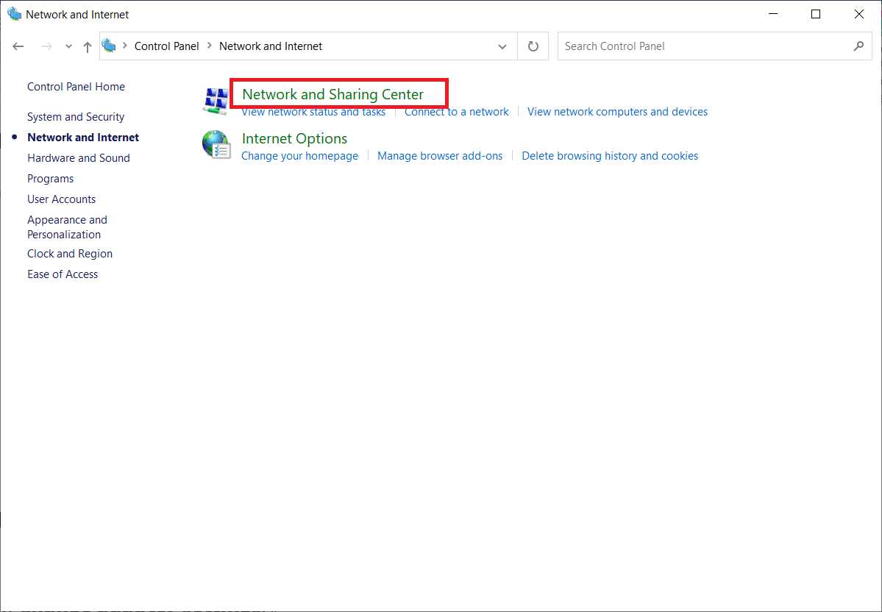Viewport: 882px width, 612px height.
Task: Click the forward navigation arrow
Action: click(46, 46)
